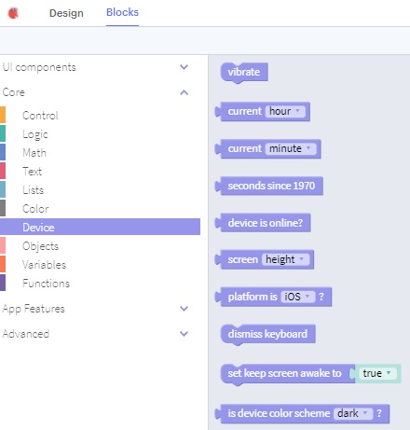This screenshot has height=430, width=410.
Task: Click the Variables category color swatch
Action: coord(3,264)
